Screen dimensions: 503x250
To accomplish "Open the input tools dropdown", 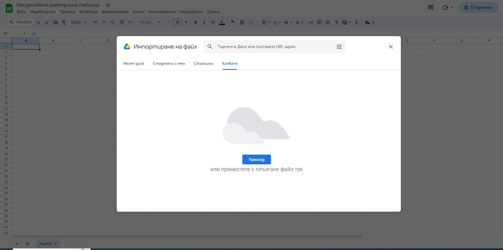I will 369,22.
